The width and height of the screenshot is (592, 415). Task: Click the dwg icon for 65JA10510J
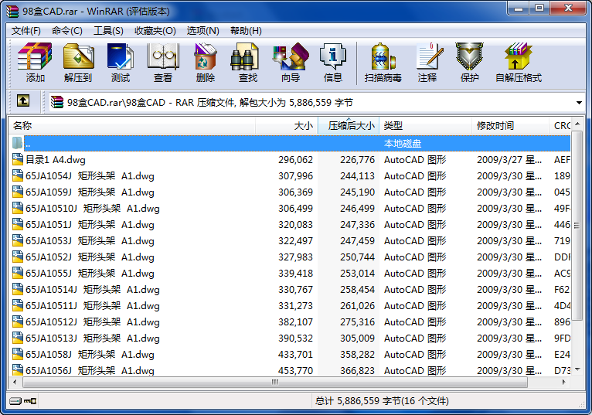click(17, 208)
